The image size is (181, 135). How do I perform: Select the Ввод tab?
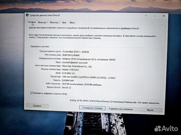(72, 22)
